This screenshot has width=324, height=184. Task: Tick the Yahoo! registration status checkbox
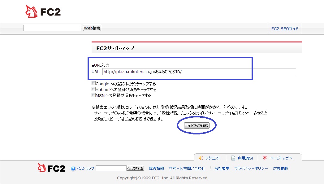pos(93,89)
